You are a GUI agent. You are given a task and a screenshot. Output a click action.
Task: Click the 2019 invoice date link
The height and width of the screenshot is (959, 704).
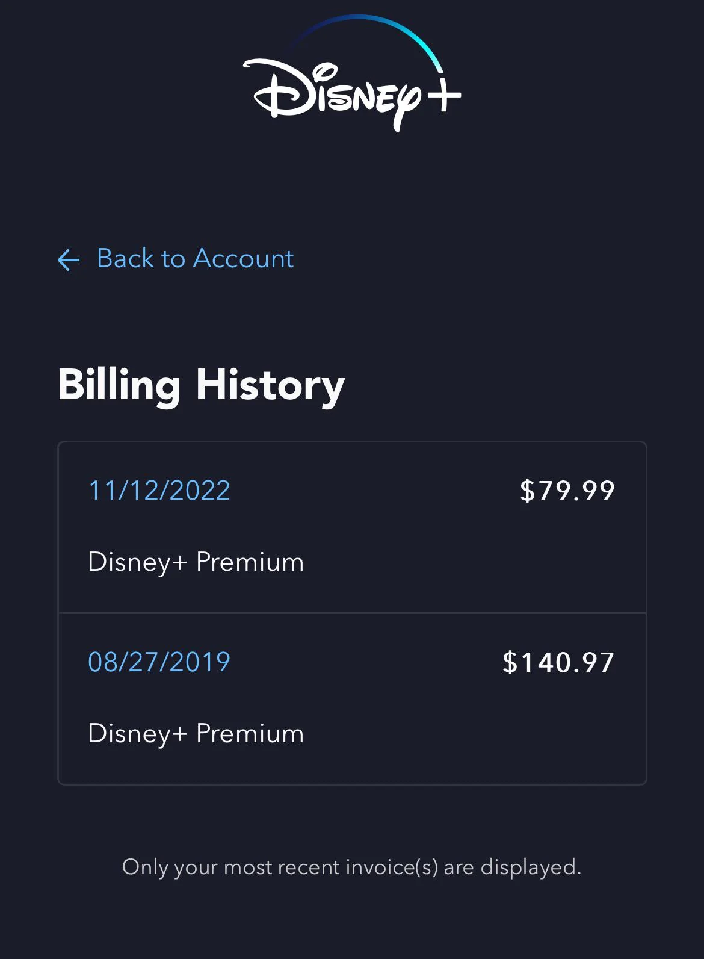click(159, 662)
